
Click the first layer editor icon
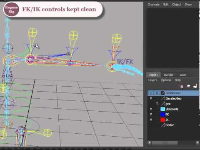182,86
